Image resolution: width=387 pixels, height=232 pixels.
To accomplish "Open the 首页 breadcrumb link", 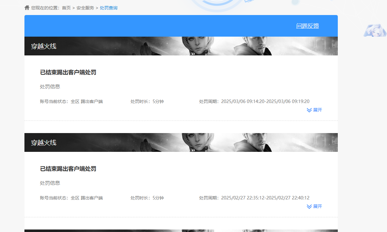I will 66,8.
